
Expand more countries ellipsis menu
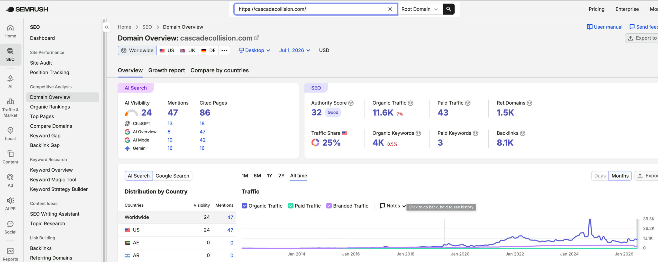pos(224,51)
